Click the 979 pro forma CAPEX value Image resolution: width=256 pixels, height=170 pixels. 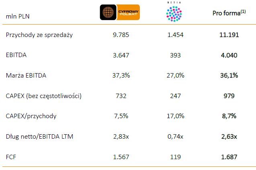click(229, 96)
